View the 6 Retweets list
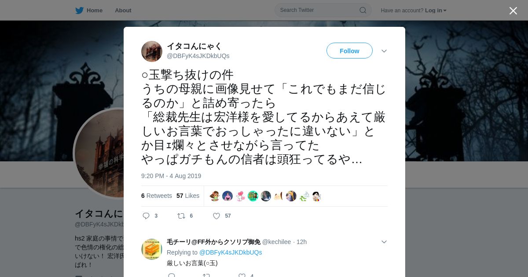This screenshot has width=528, height=277. [x=157, y=196]
